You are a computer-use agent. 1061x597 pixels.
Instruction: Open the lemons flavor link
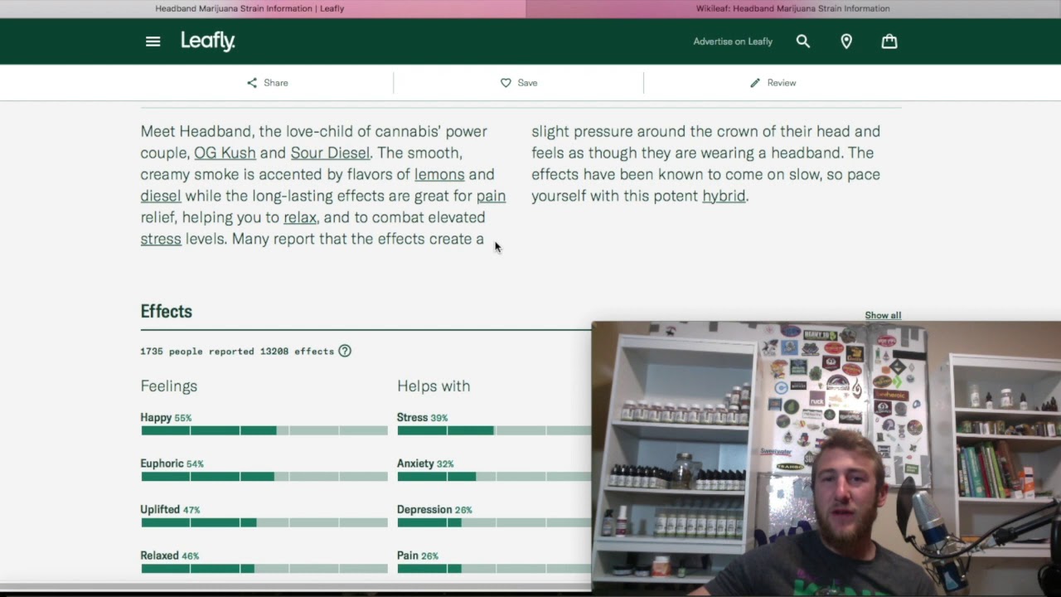point(439,174)
